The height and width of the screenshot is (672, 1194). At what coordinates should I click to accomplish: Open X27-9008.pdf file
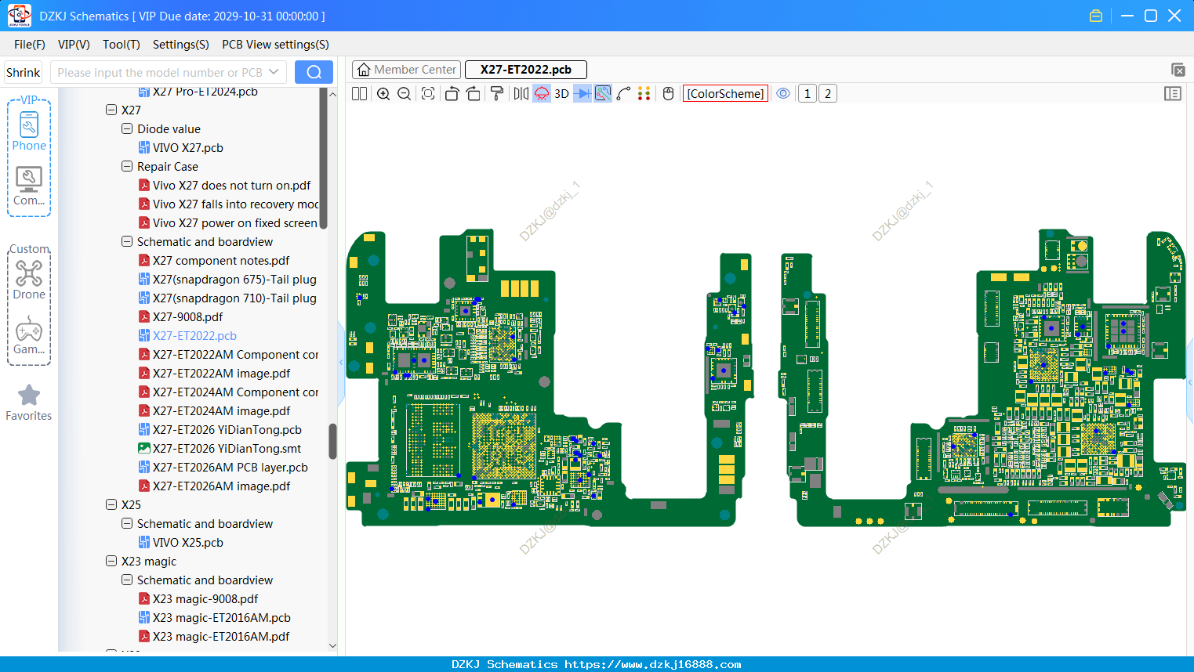pos(188,317)
